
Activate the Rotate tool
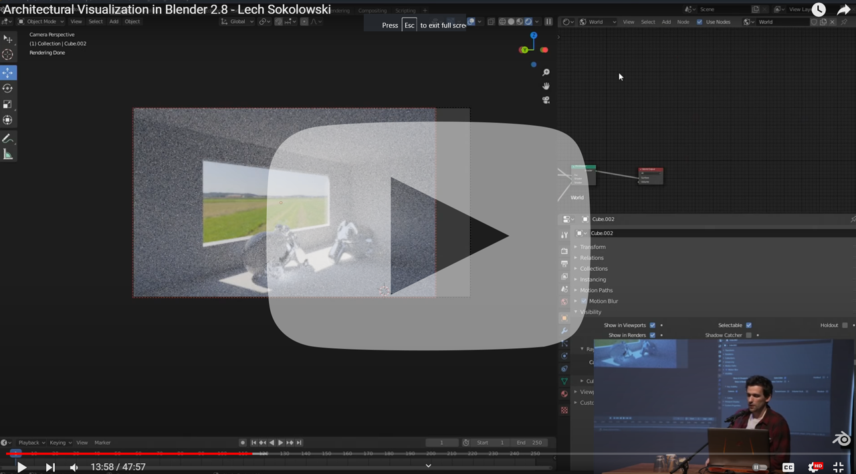pyautogui.click(x=8, y=88)
